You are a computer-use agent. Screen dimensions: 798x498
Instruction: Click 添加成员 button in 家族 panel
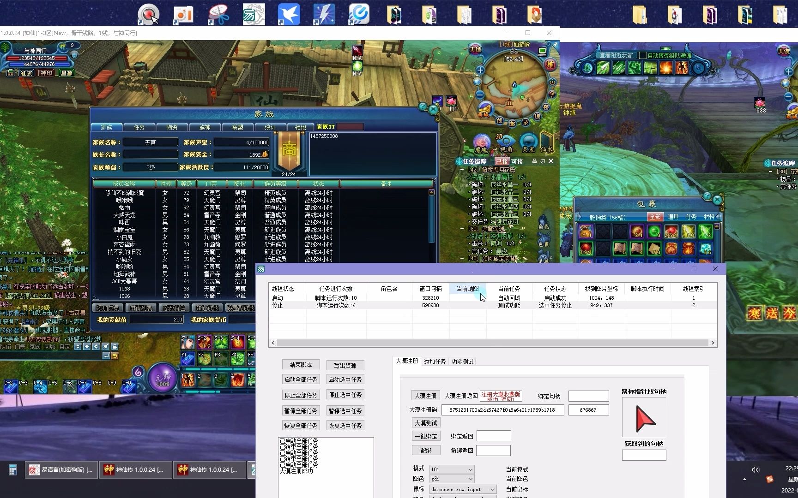tap(108, 308)
